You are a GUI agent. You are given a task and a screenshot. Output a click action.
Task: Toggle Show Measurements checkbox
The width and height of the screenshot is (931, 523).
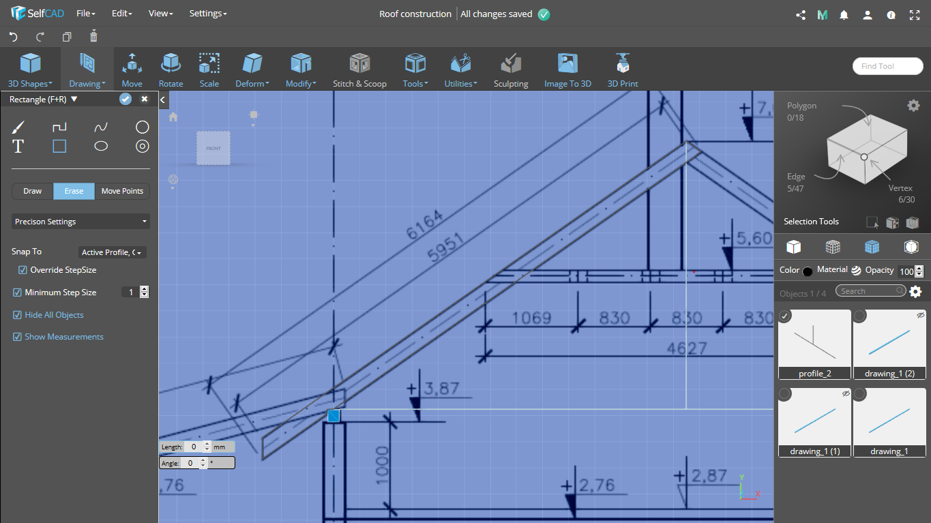coord(18,337)
